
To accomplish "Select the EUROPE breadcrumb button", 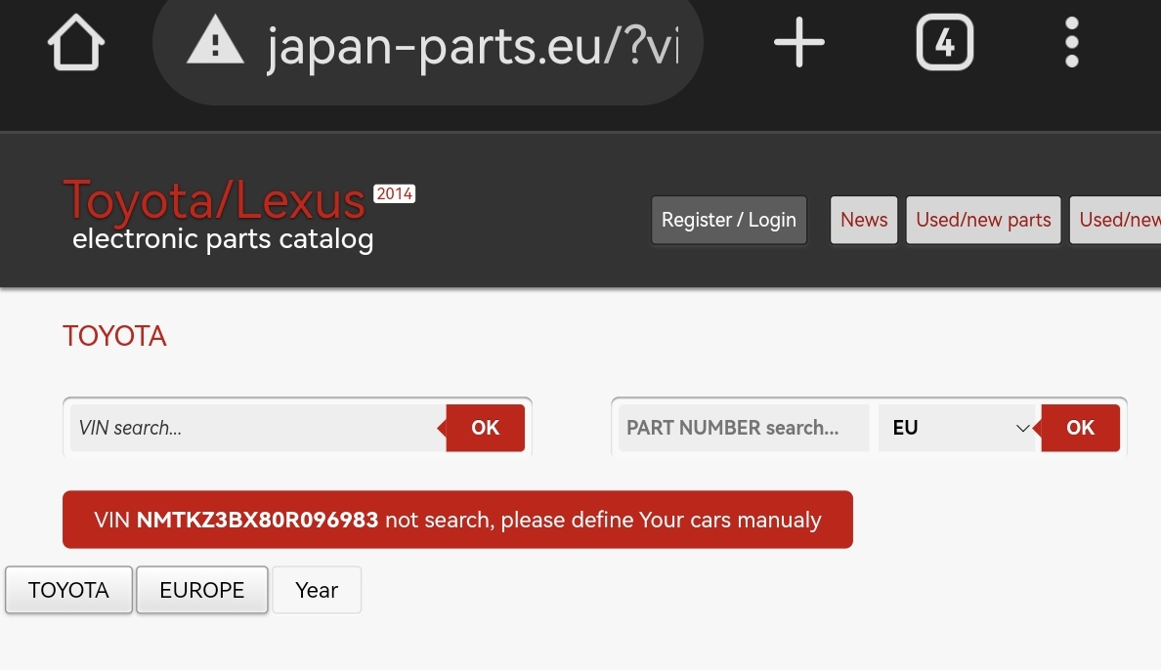I will (x=201, y=590).
